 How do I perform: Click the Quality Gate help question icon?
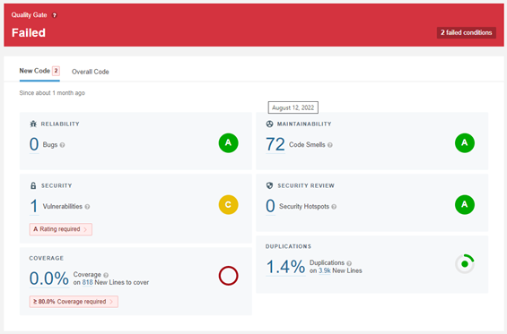coord(55,15)
